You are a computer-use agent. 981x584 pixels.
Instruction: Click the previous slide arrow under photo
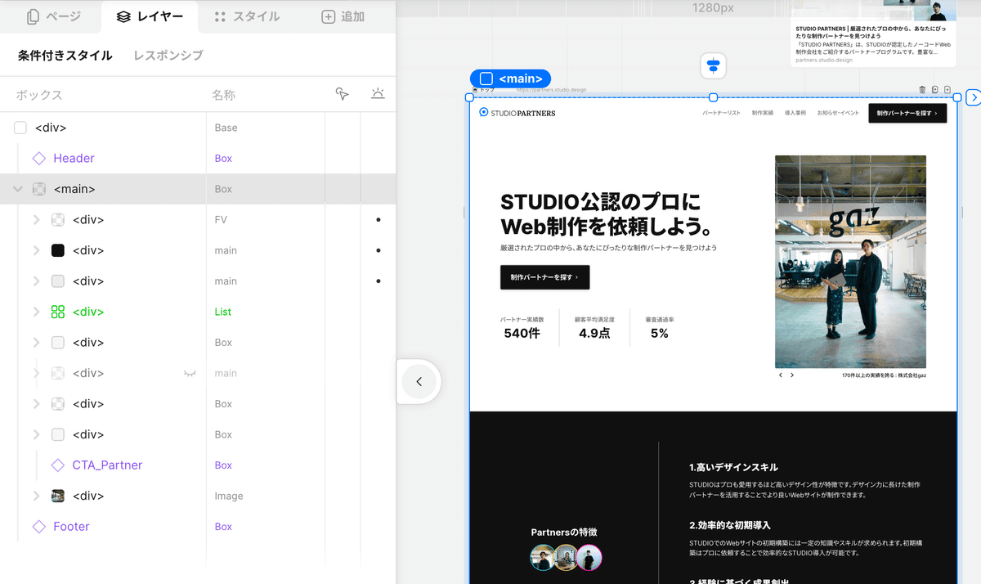click(x=780, y=375)
